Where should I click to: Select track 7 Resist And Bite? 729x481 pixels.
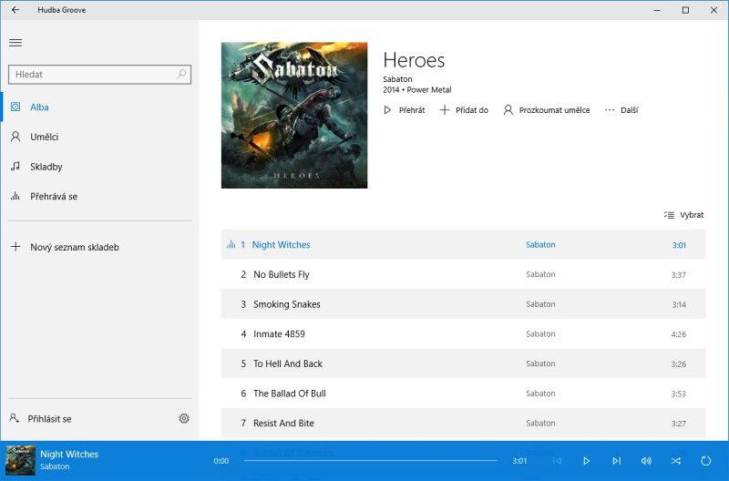pyautogui.click(x=464, y=423)
